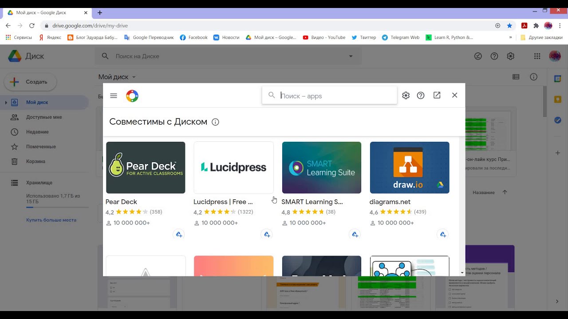Open Drive help question mark icon

[x=494, y=56]
